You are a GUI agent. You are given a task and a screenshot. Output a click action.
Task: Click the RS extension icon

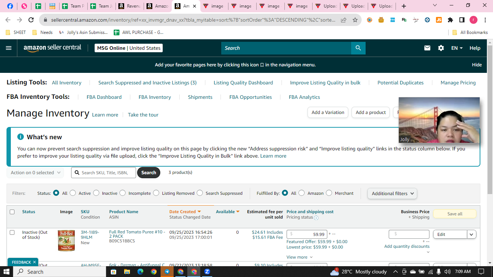click(404, 20)
